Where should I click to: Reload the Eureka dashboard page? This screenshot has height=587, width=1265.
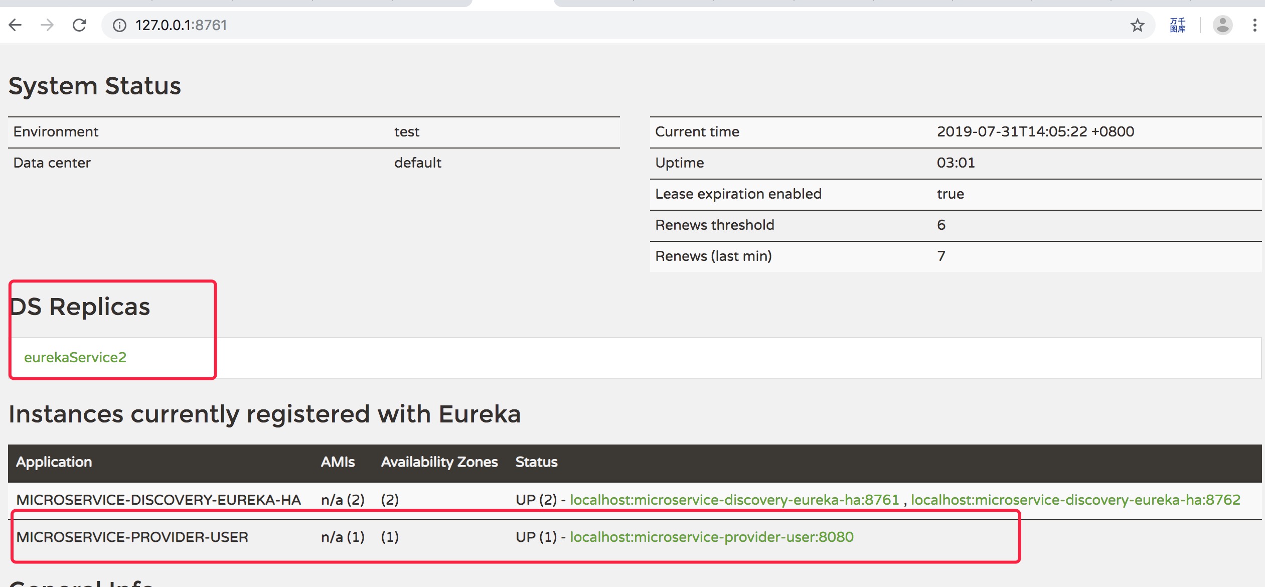pos(79,25)
